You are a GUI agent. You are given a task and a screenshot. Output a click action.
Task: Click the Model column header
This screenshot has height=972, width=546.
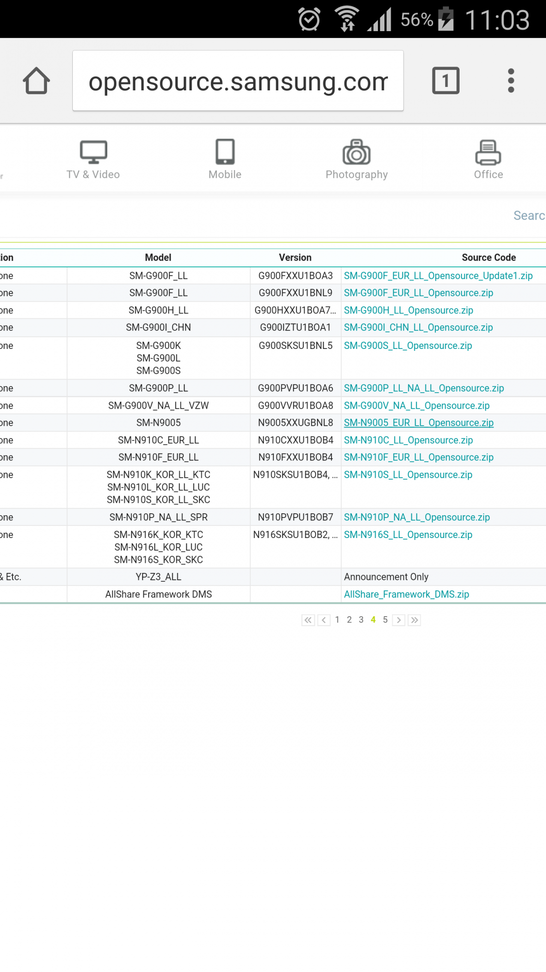158,258
